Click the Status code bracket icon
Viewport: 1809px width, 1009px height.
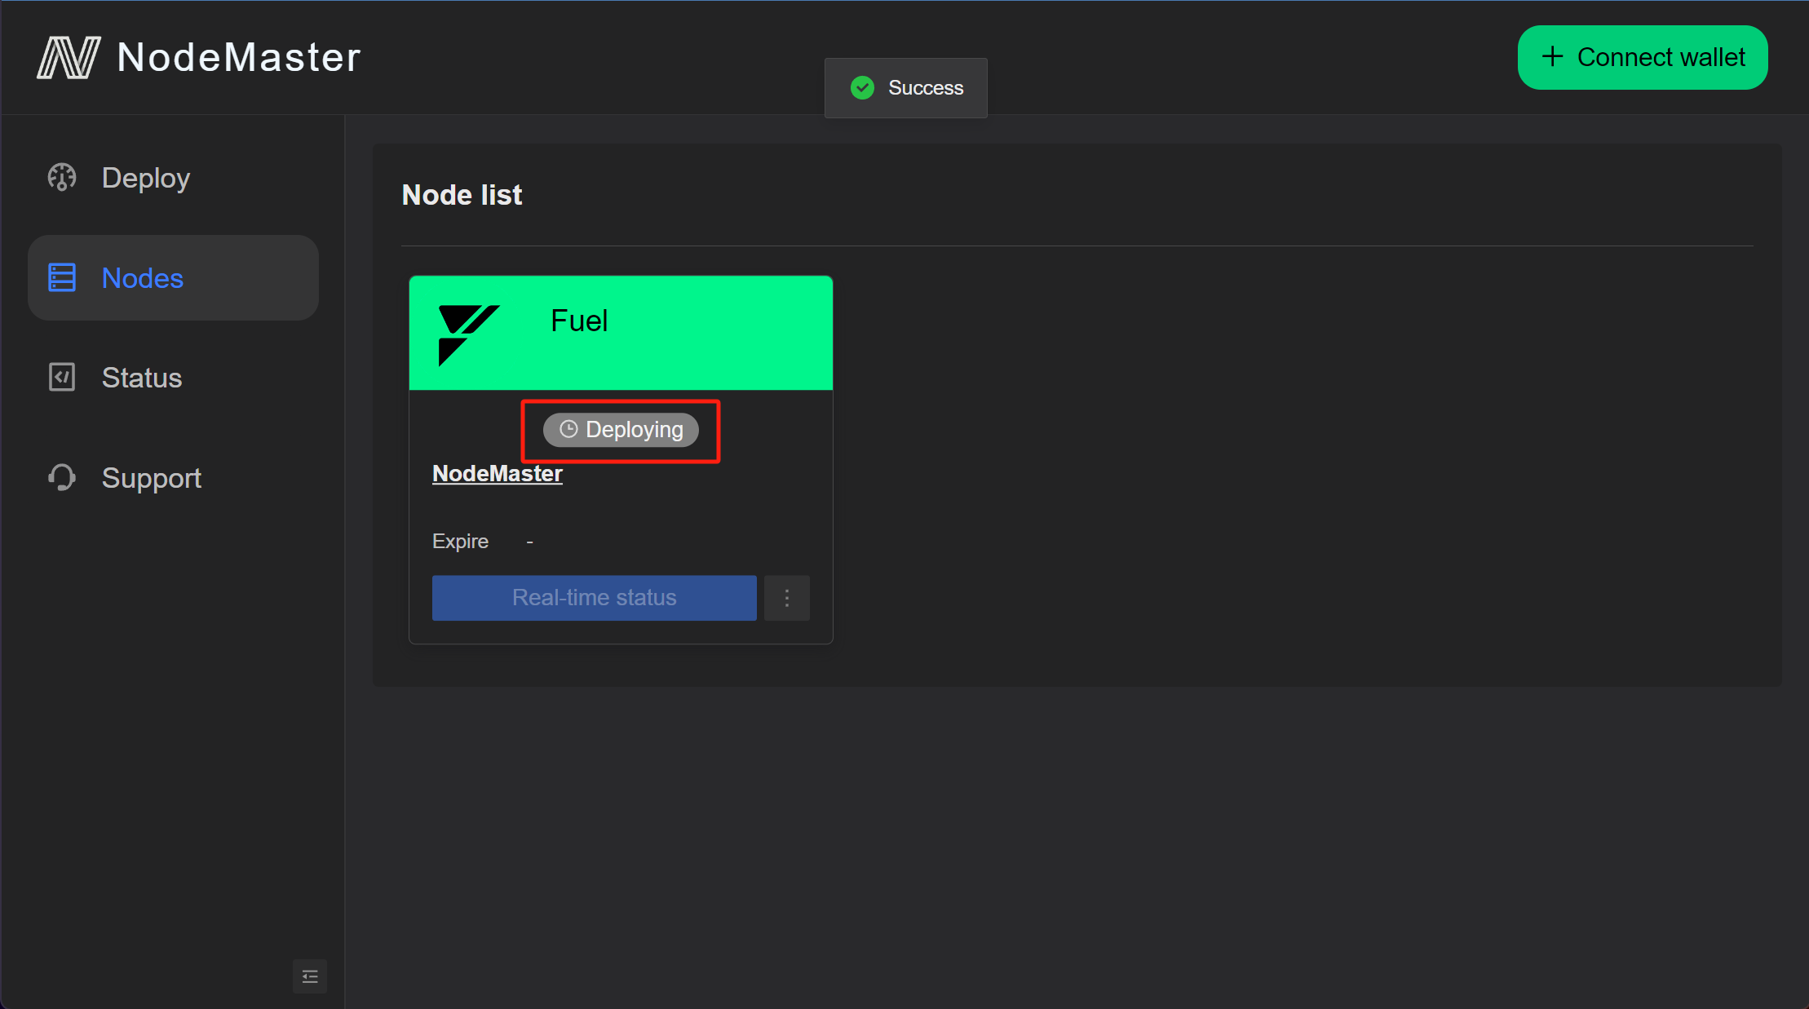click(x=62, y=378)
